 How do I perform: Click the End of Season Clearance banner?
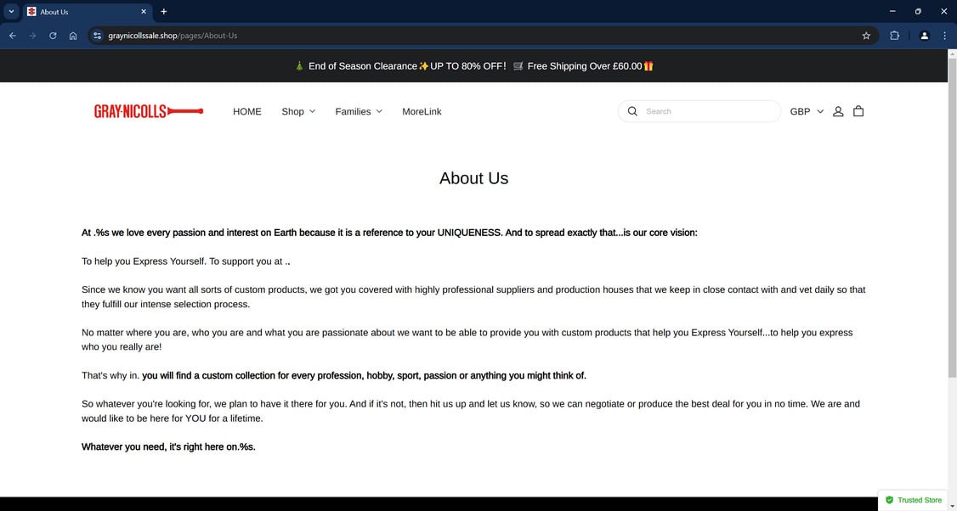[473, 66]
